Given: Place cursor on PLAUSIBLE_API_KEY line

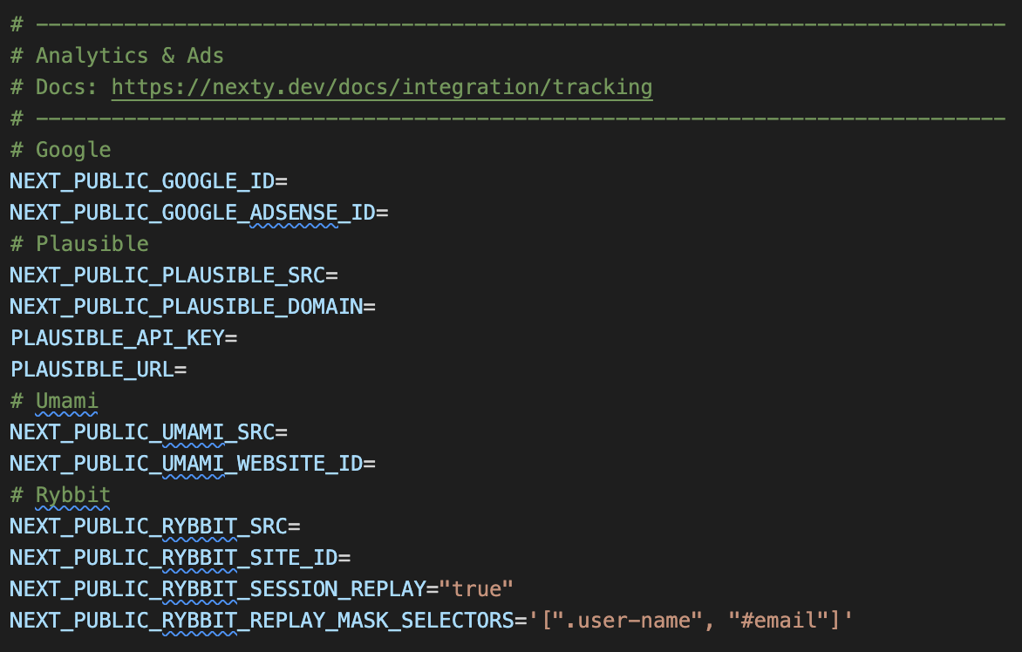Looking at the screenshot, I should 117,338.
